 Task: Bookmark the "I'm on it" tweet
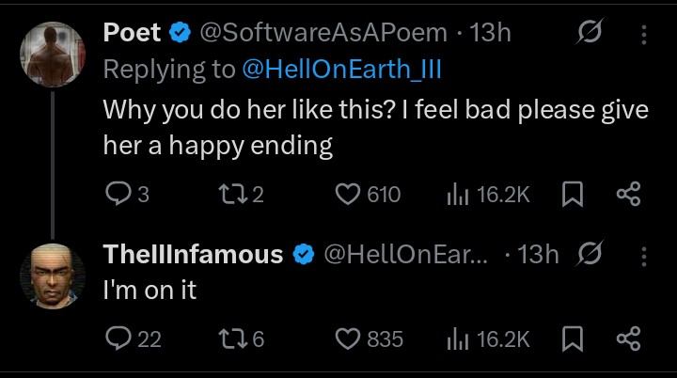point(572,339)
